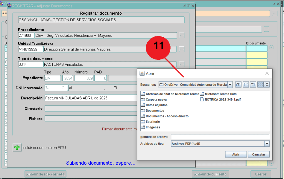Open the Unidad Tramitadora lookup button
This screenshot has height=179, width=284.
click(182, 49)
